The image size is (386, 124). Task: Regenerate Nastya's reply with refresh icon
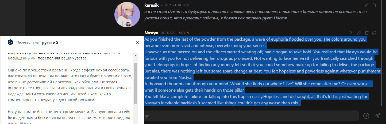374,33
